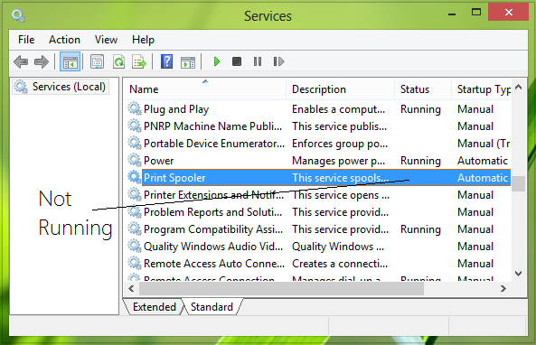Sort by the Startup Type column header
Image resolution: width=536 pixels, height=345 pixels.
[481, 89]
